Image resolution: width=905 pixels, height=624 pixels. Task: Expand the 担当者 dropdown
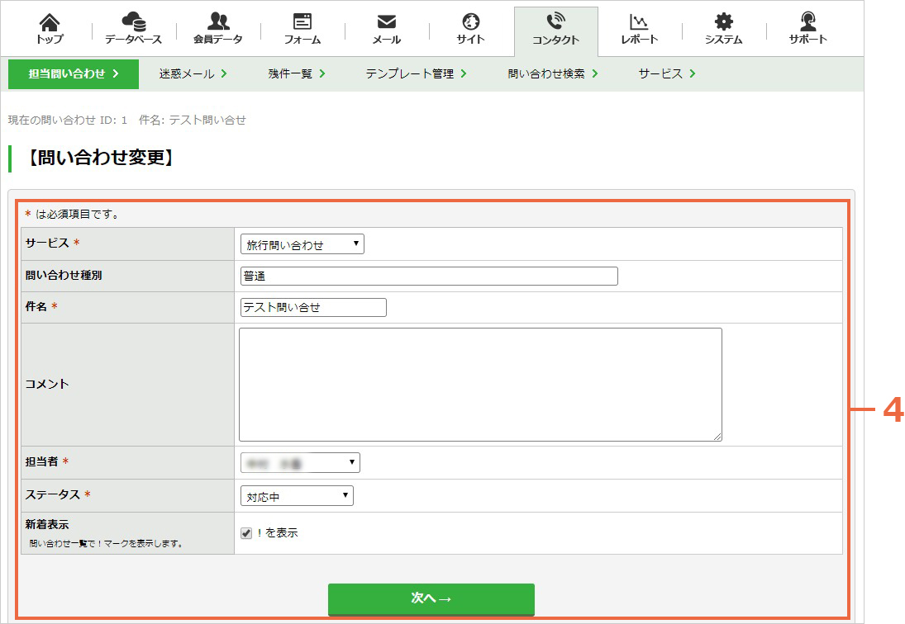click(300, 463)
